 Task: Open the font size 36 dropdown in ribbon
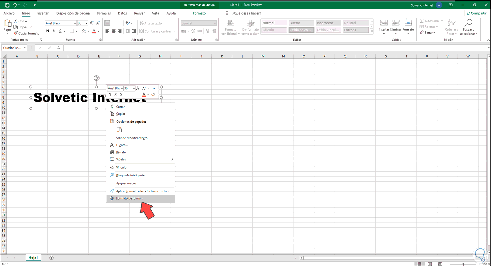click(x=86, y=23)
